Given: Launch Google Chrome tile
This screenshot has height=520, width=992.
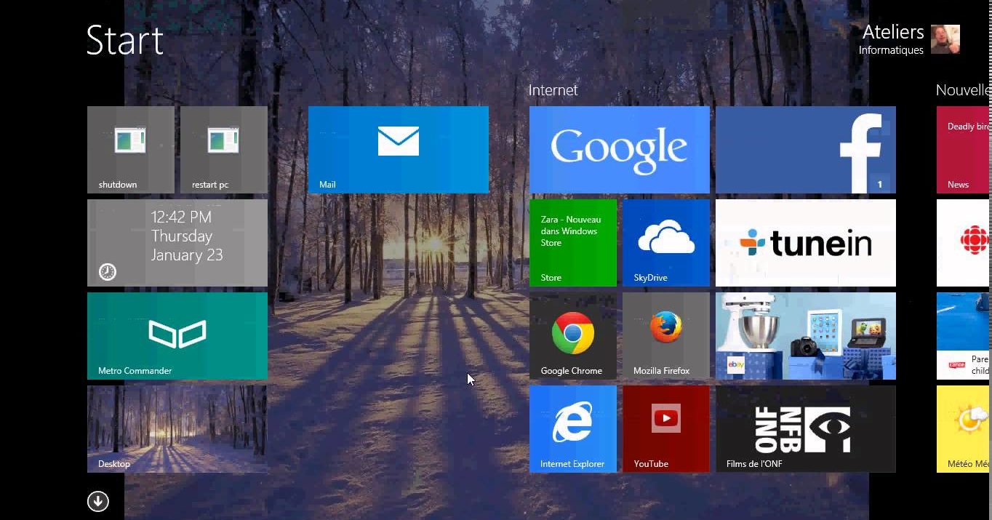Looking at the screenshot, I should [x=572, y=335].
